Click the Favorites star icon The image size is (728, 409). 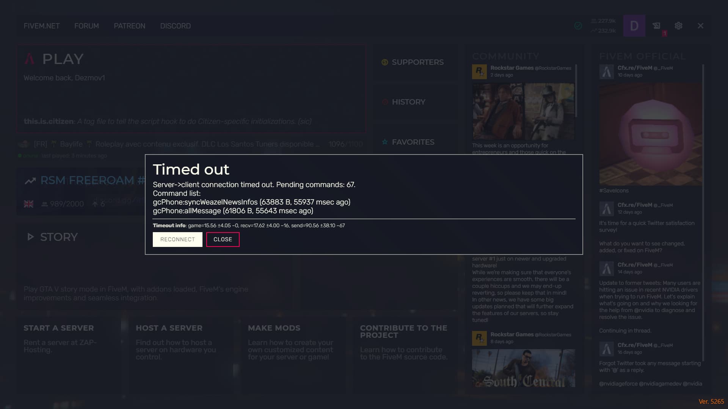[385, 142]
